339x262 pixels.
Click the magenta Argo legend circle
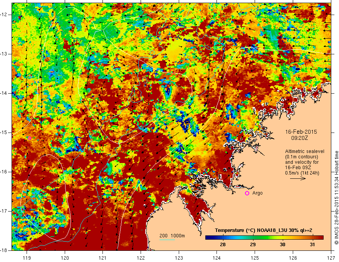(x=247, y=193)
